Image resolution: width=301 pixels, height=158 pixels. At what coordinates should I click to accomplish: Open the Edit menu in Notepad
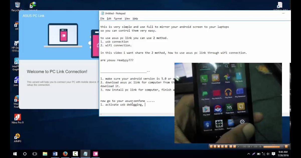pyautogui.click(x=109, y=19)
